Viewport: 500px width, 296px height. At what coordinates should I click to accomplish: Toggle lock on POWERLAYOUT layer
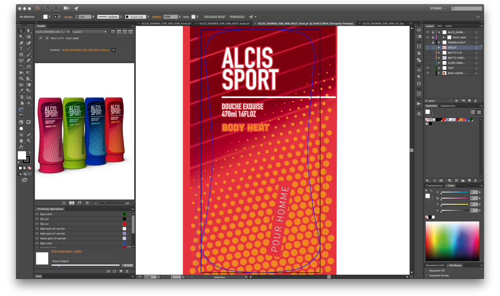coord(433,42)
